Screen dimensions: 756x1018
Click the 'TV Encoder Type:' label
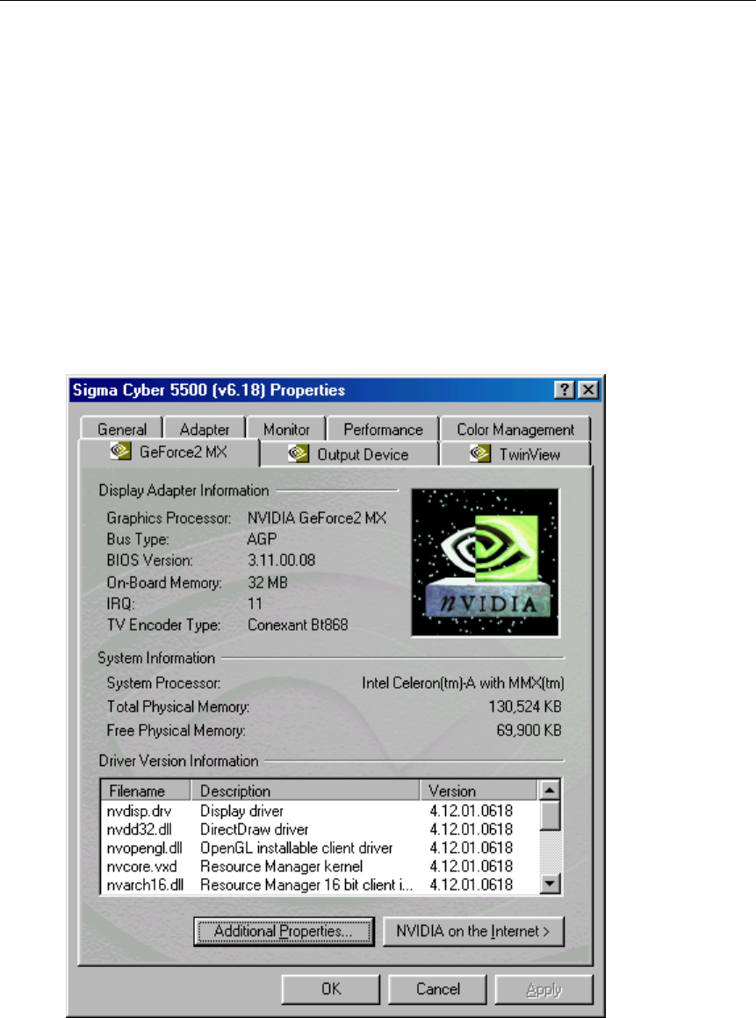tap(163, 625)
